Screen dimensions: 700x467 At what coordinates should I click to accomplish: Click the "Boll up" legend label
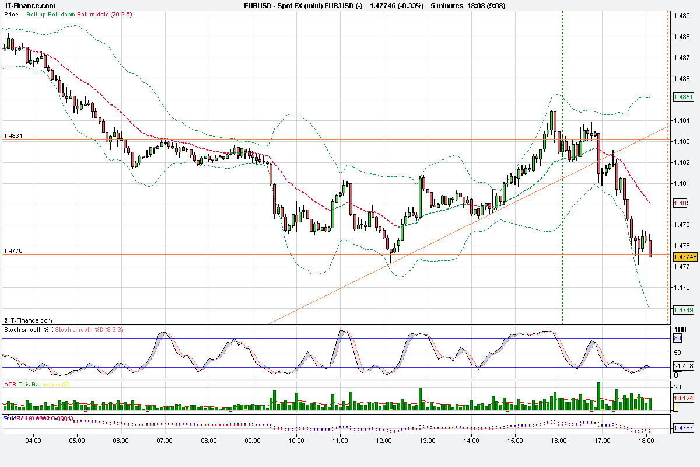click(x=37, y=14)
